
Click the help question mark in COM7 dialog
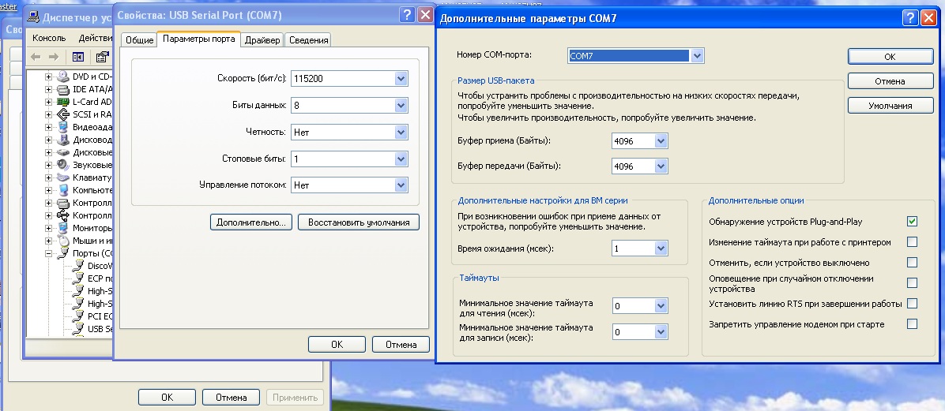(910, 18)
